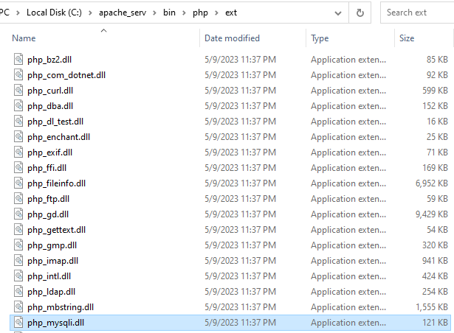Navigate to apache_serv breadcrumb
The image size is (454, 333).
[123, 13]
